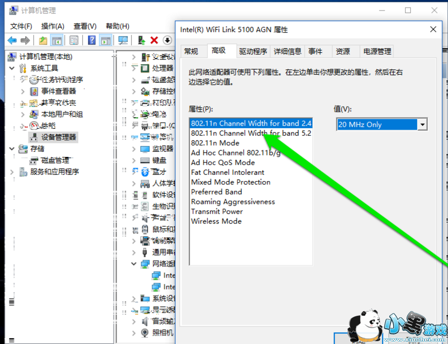Switch to the 驱动程序 tab
The image size is (448, 344).
253,51
